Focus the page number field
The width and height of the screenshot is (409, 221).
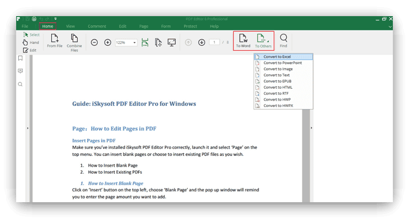click(214, 42)
